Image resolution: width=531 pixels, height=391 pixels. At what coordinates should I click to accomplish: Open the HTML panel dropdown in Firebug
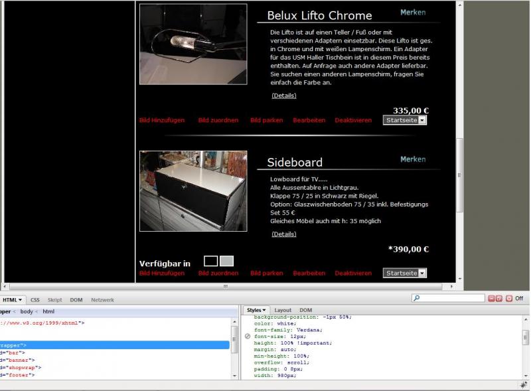tap(13, 300)
